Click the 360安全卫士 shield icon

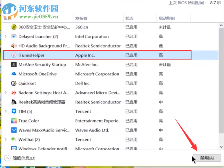coord(14,27)
